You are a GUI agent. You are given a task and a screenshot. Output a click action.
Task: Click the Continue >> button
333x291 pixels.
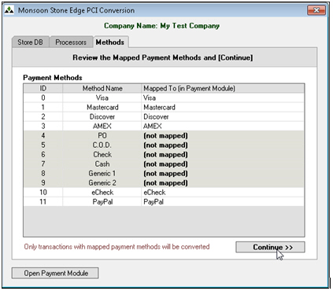(x=270, y=247)
